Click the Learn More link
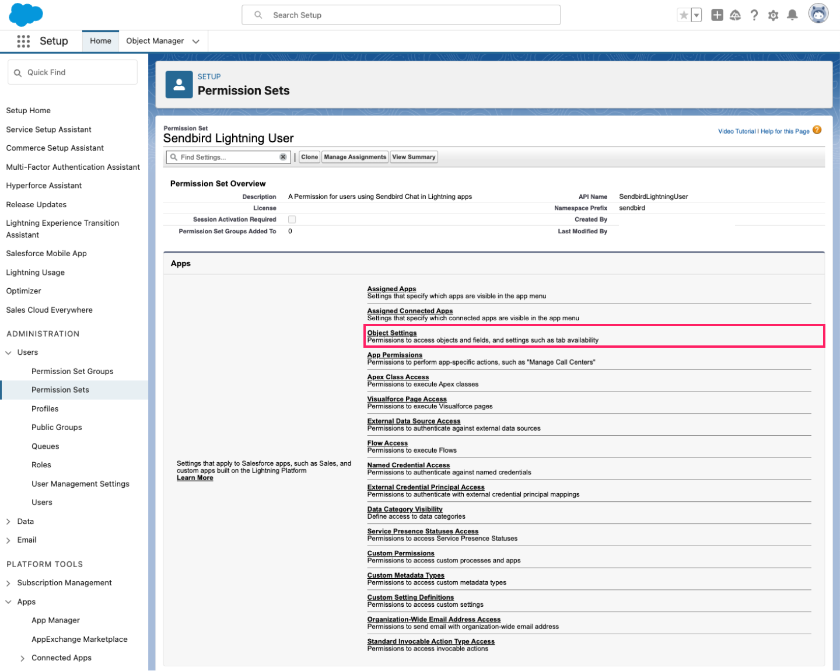The height and width of the screenshot is (671, 840). (195, 478)
